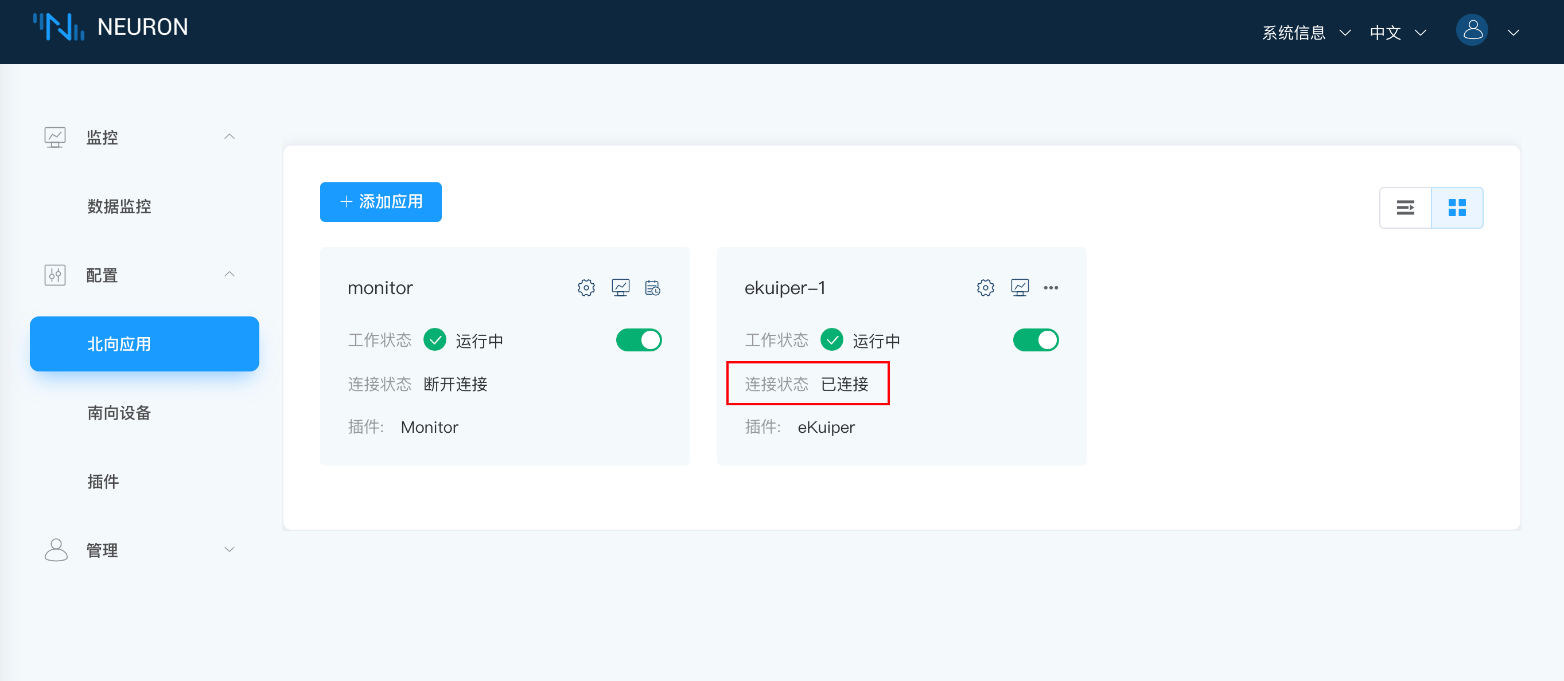Switch to list view layout

pos(1405,208)
